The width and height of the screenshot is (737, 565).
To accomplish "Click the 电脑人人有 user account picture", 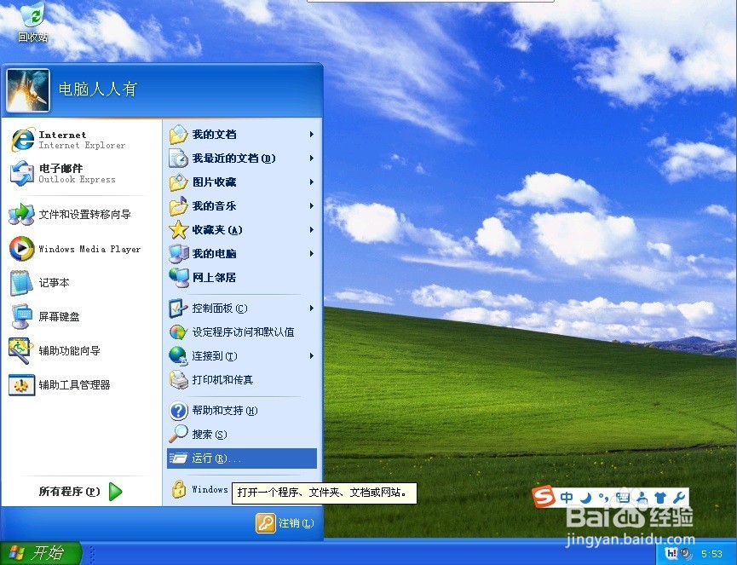I will (x=28, y=90).
